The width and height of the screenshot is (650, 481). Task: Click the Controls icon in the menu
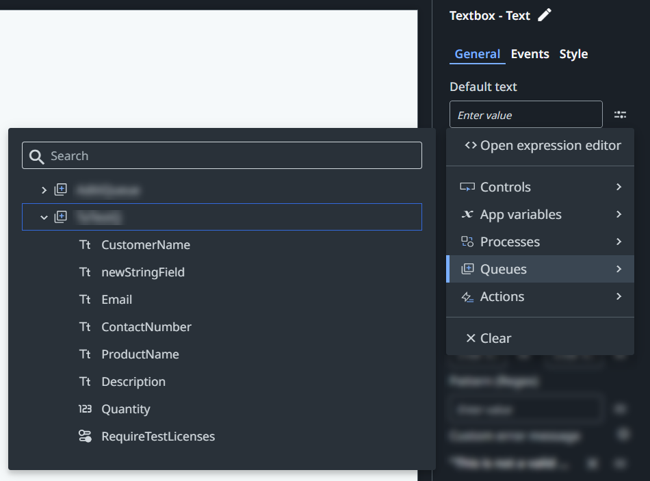point(467,187)
